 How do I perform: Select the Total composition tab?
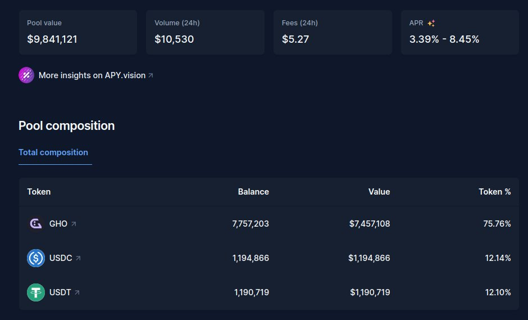point(53,152)
